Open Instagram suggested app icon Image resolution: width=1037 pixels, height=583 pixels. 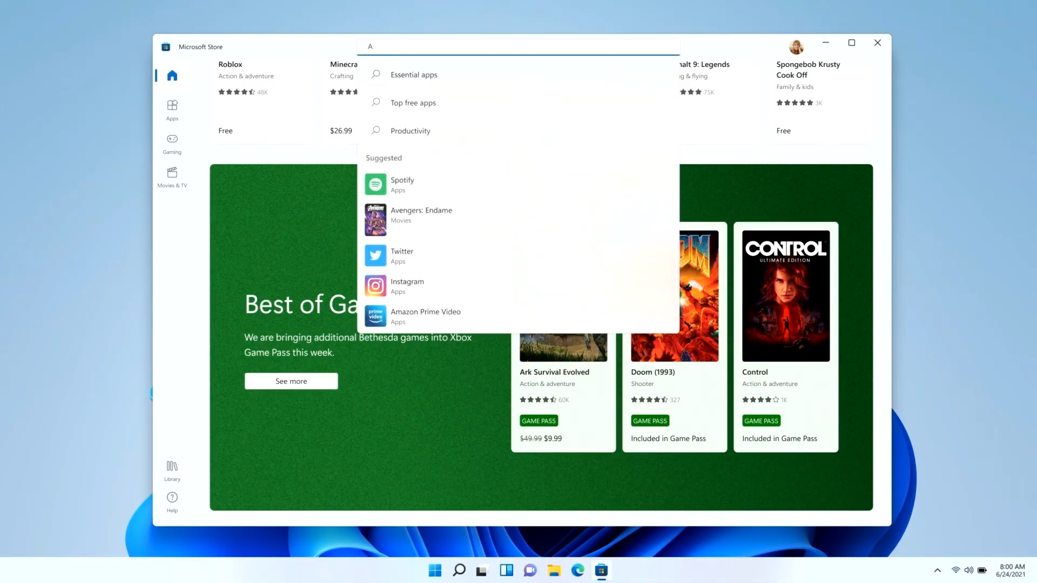click(x=375, y=286)
